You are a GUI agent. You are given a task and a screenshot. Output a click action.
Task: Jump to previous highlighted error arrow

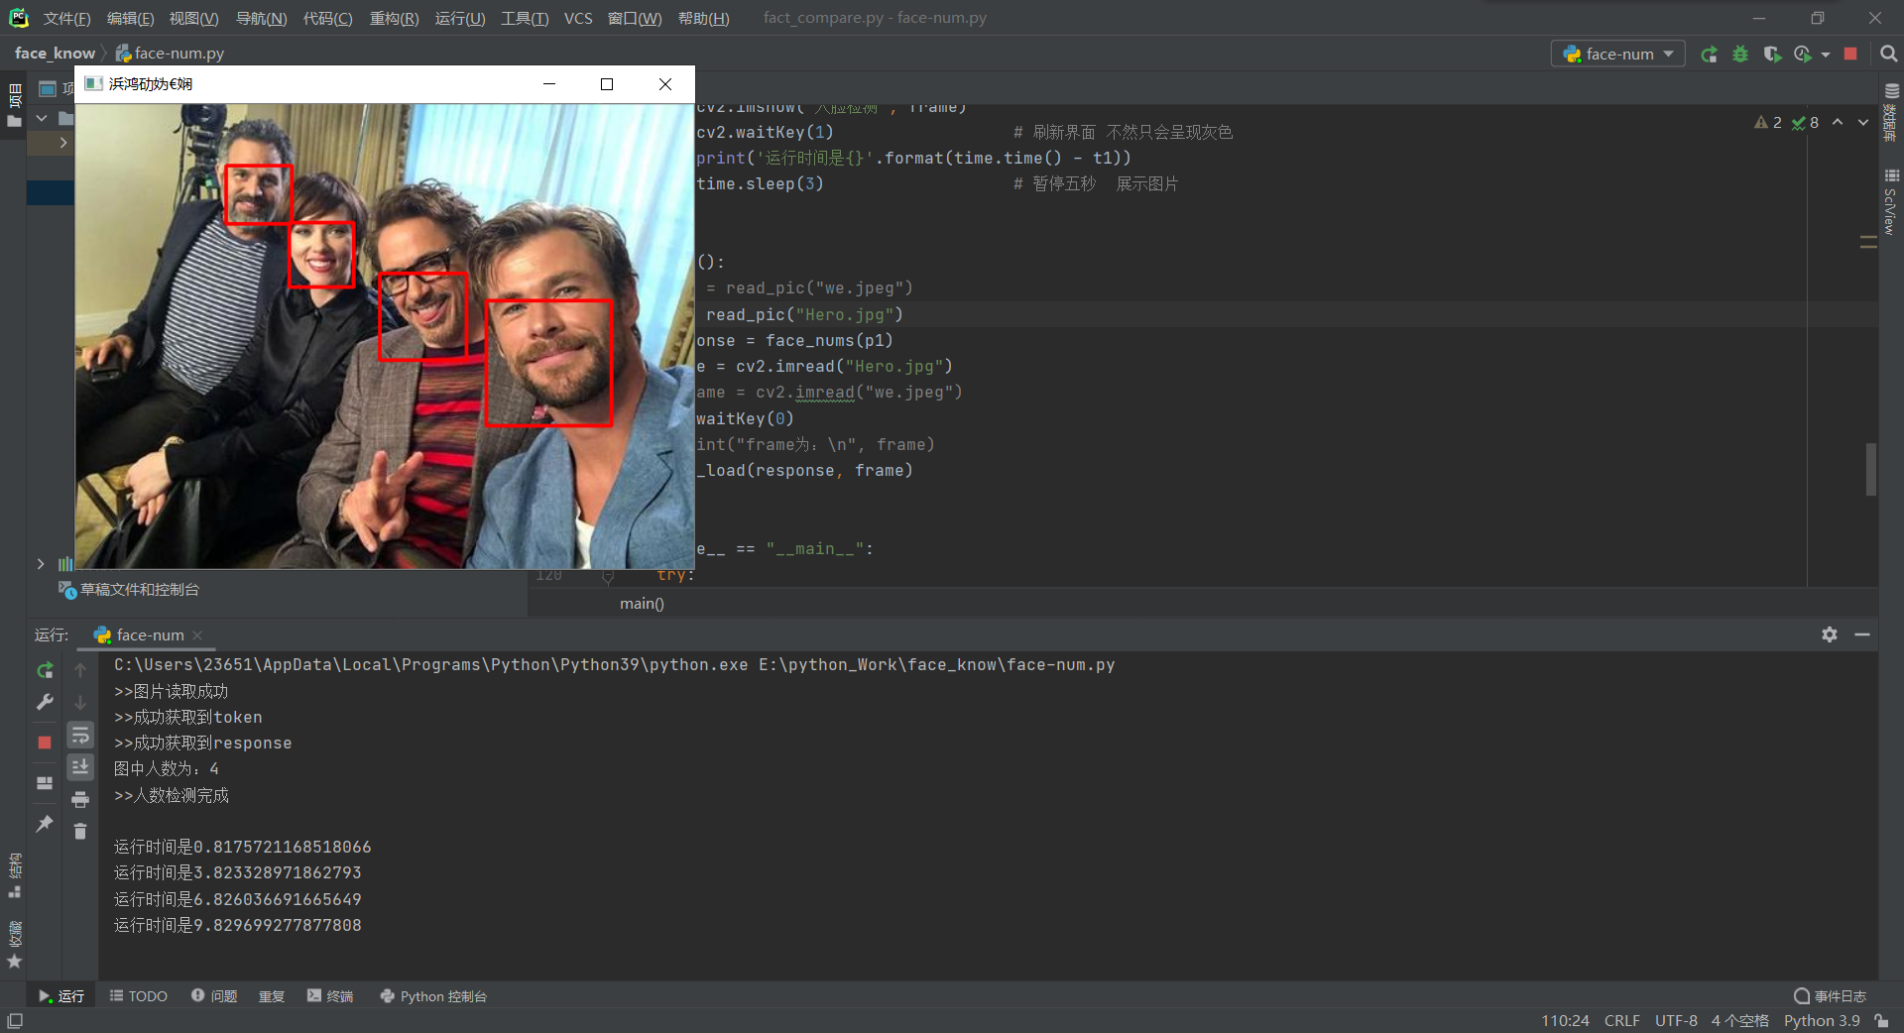coord(1838,122)
